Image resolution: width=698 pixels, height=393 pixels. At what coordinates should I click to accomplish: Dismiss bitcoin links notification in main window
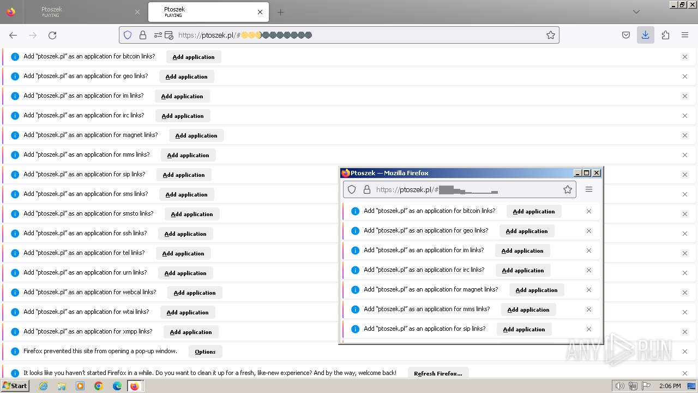tap(685, 57)
